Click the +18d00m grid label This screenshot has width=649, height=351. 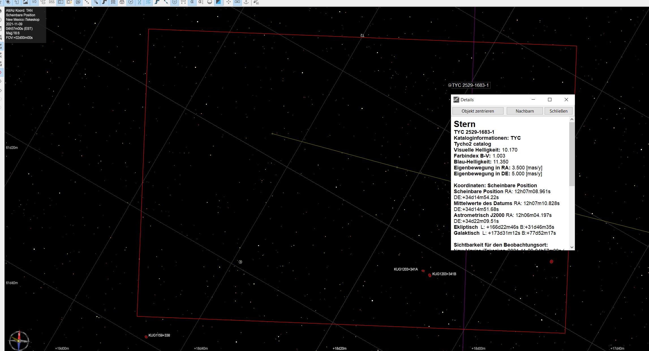[x=478, y=348]
